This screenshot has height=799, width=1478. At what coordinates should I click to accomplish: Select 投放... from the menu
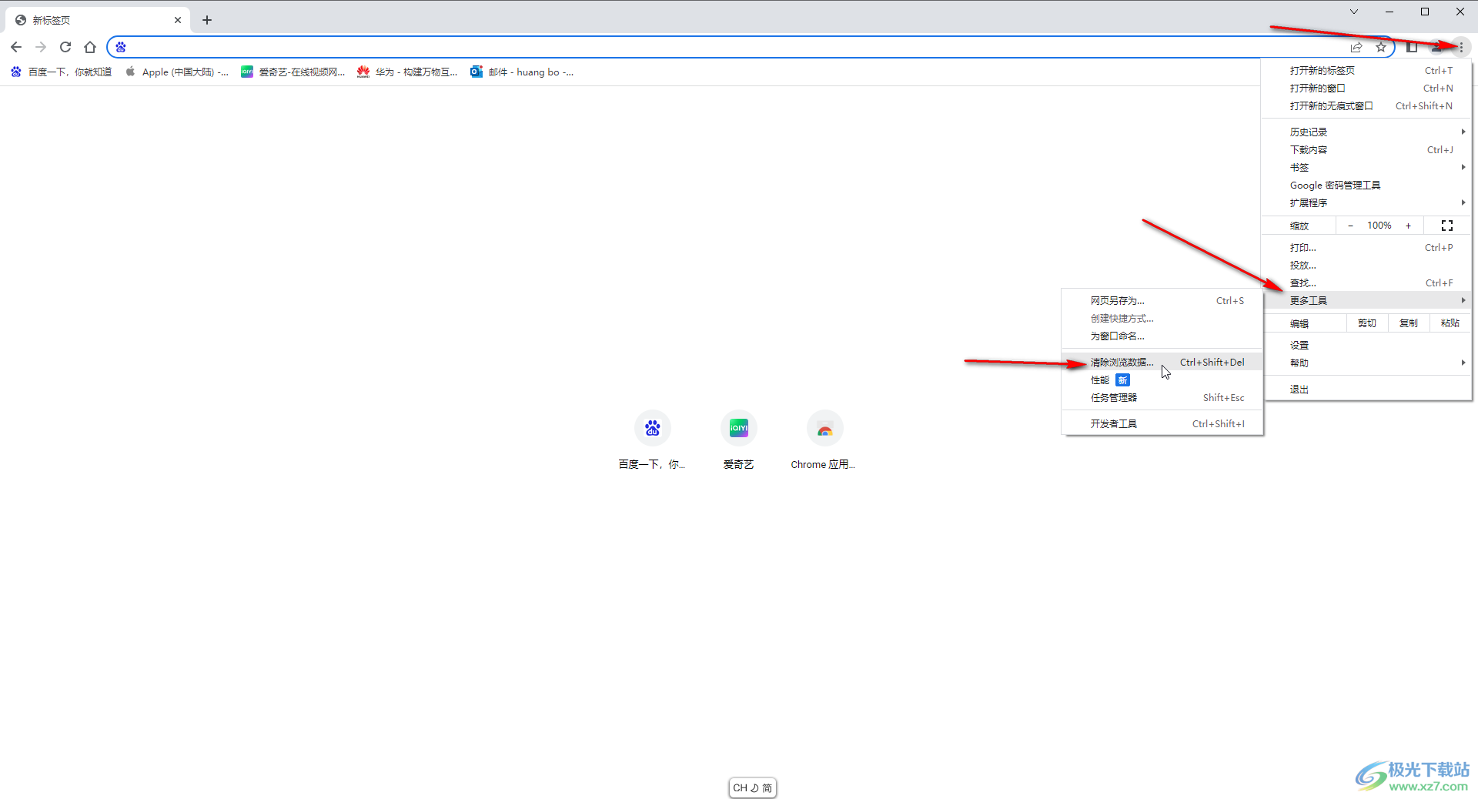(x=1366, y=265)
